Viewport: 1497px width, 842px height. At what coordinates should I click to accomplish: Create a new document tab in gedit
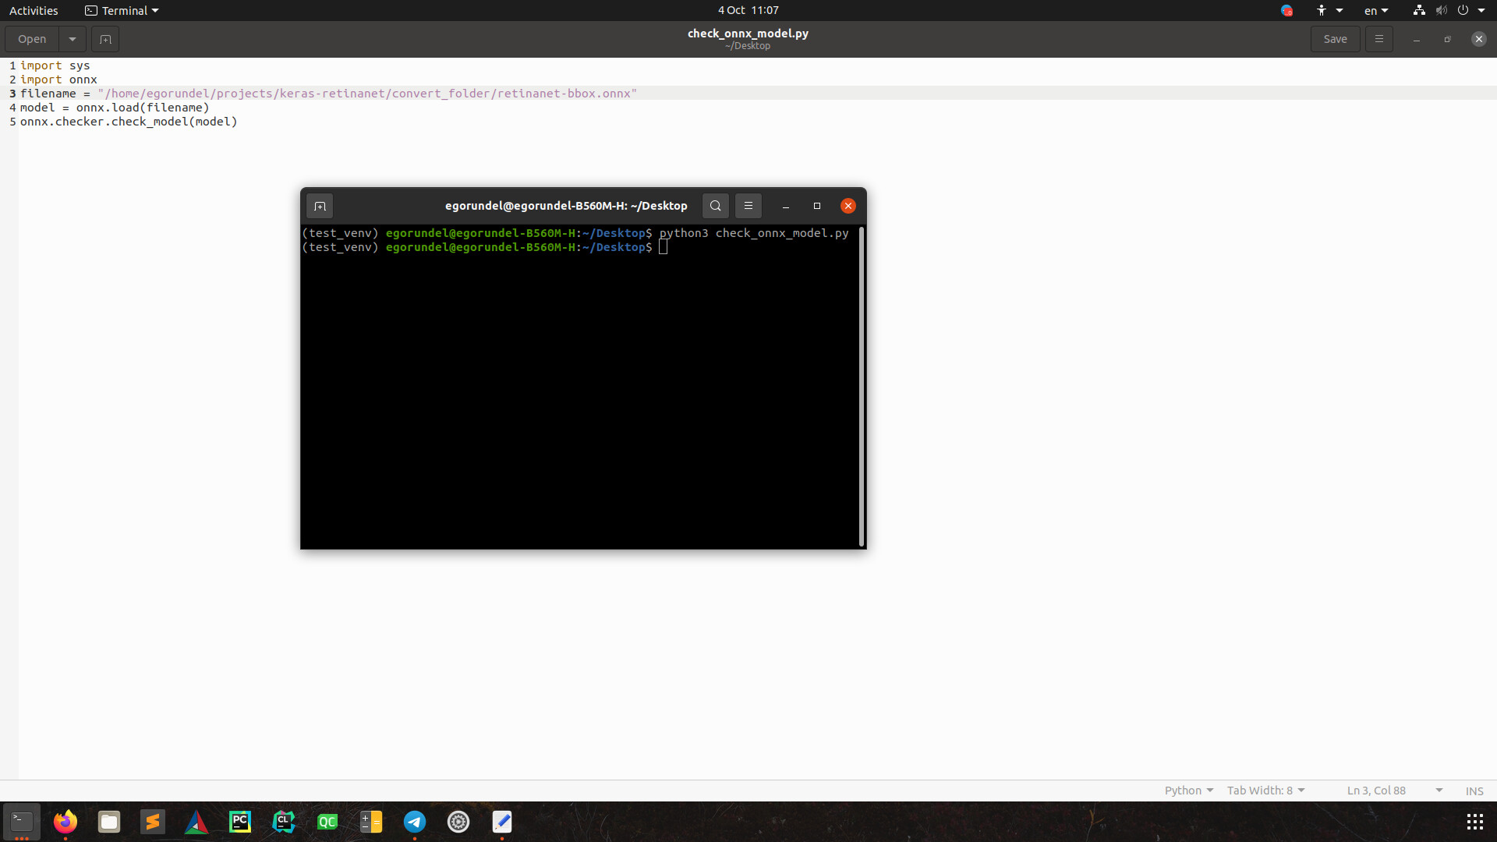coord(105,39)
